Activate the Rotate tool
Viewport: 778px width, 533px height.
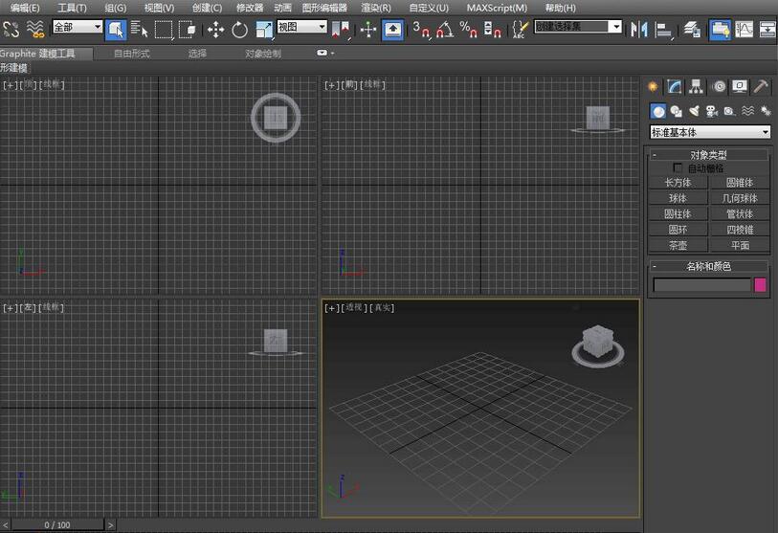[x=239, y=30]
